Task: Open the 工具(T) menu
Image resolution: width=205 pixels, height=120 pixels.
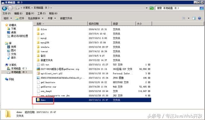Action: pos(42,13)
